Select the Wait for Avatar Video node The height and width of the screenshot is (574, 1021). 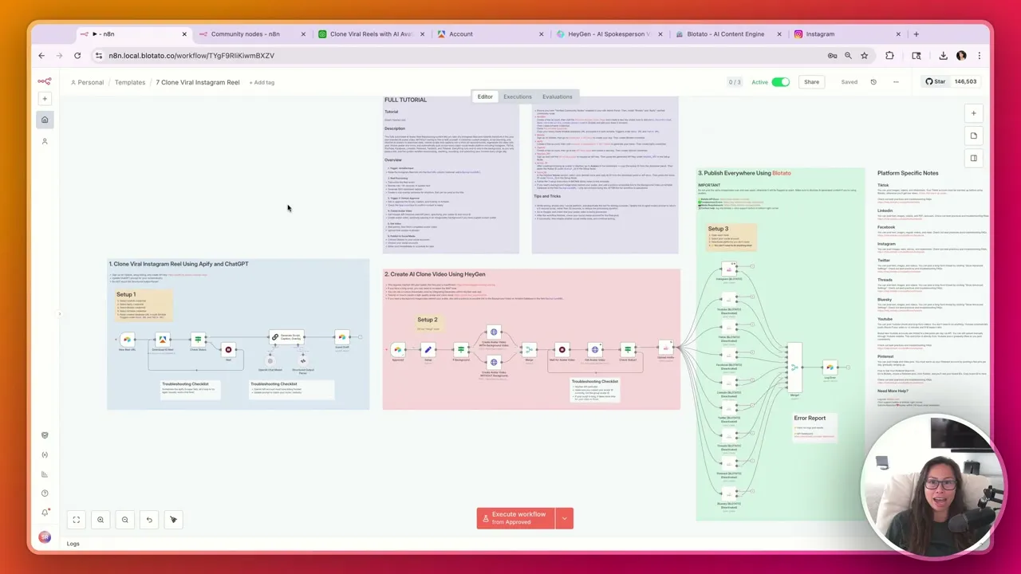(562, 349)
